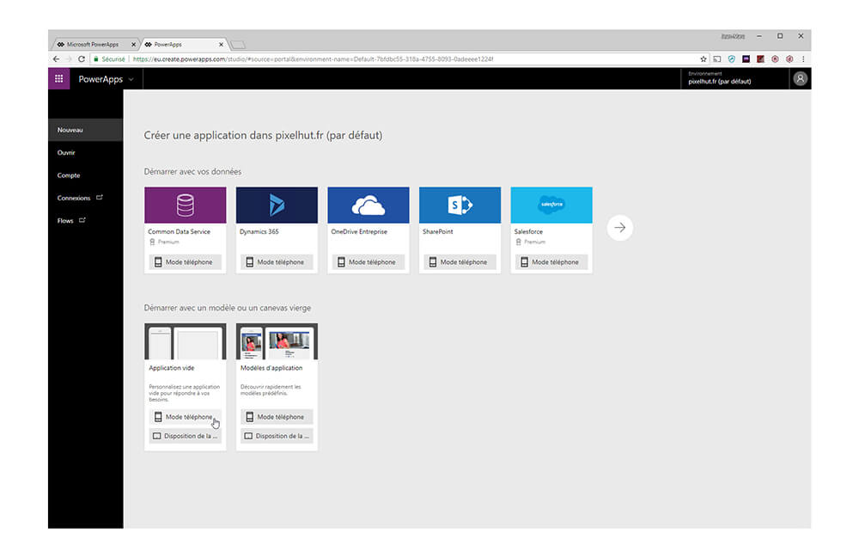
Task: Click the "Salesforce" card title
Action: [528, 232]
